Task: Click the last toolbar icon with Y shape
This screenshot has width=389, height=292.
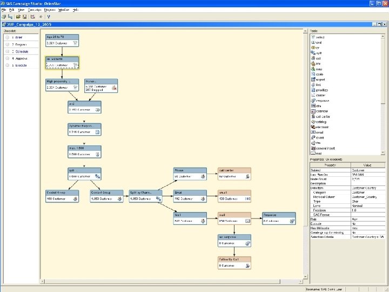Action: click(x=49, y=17)
